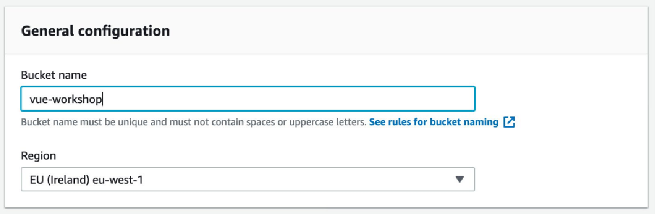Click the General configuration header bar background

(x=409, y=31)
